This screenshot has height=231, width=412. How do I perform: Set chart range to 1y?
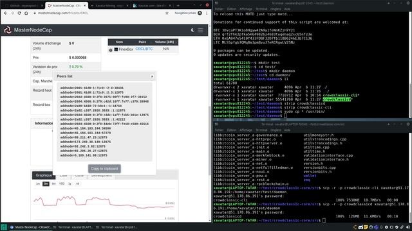tap(70, 184)
